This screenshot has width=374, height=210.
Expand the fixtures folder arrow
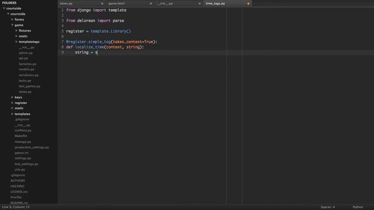click(x=16, y=30)
